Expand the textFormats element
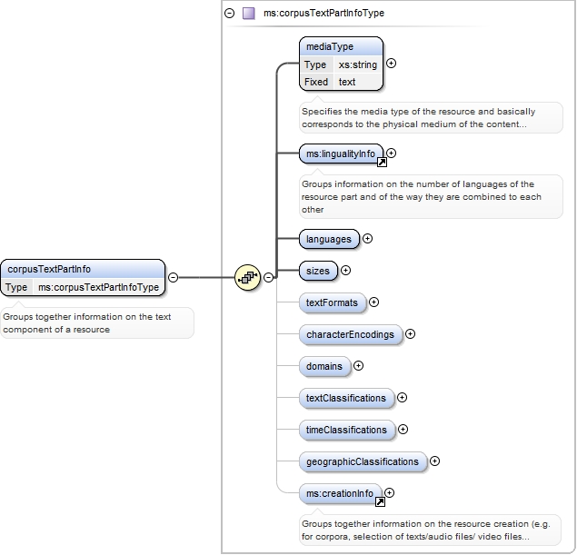This screenshot has width=577, height=555. [x=373, y=302]
